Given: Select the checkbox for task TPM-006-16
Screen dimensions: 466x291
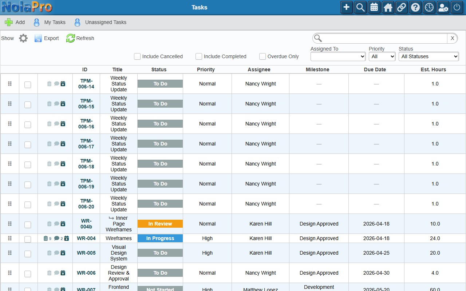Looking at the screenshot, I should tap(28, 125).
